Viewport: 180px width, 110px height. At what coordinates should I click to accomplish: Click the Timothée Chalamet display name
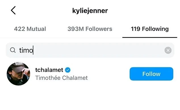[x=61, y=78]
